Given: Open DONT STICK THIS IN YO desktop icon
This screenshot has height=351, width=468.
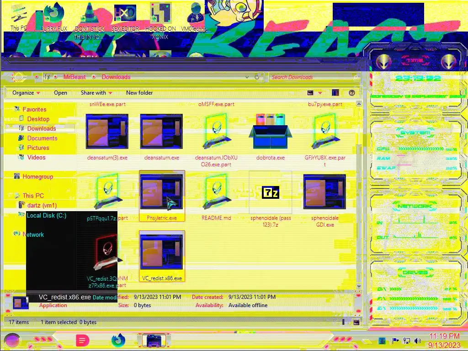Looking at the screenshot, I should click(x=89, y=21).
